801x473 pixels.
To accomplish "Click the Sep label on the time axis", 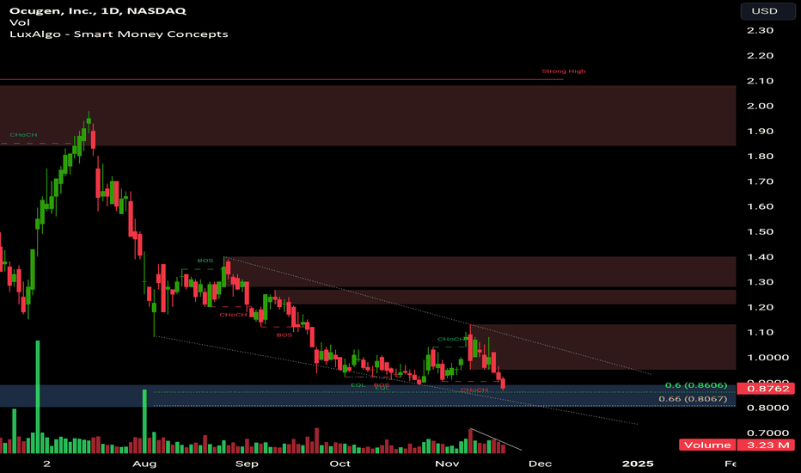I will click(247, 464).
